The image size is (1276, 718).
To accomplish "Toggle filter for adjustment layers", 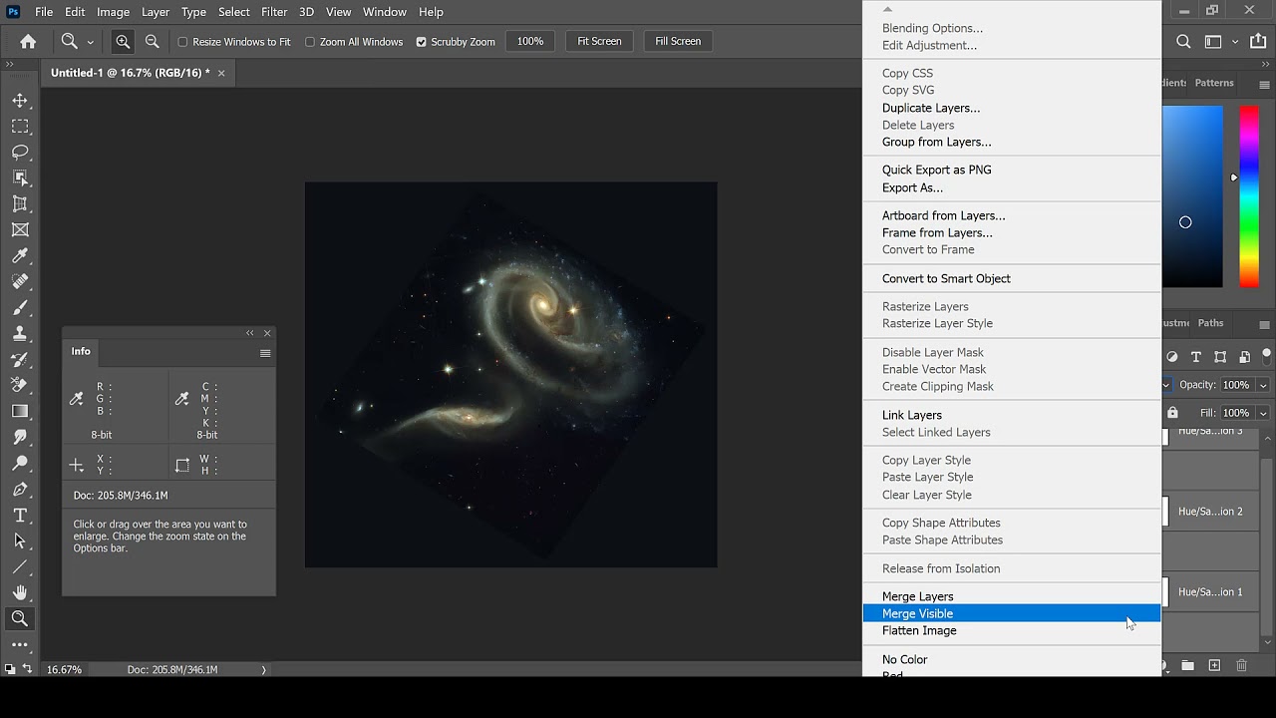I will 1172,356.
